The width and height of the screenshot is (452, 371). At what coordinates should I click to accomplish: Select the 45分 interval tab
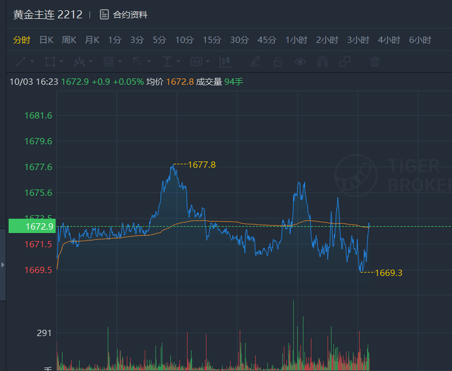pyautogui.click(x=267, y=40)
